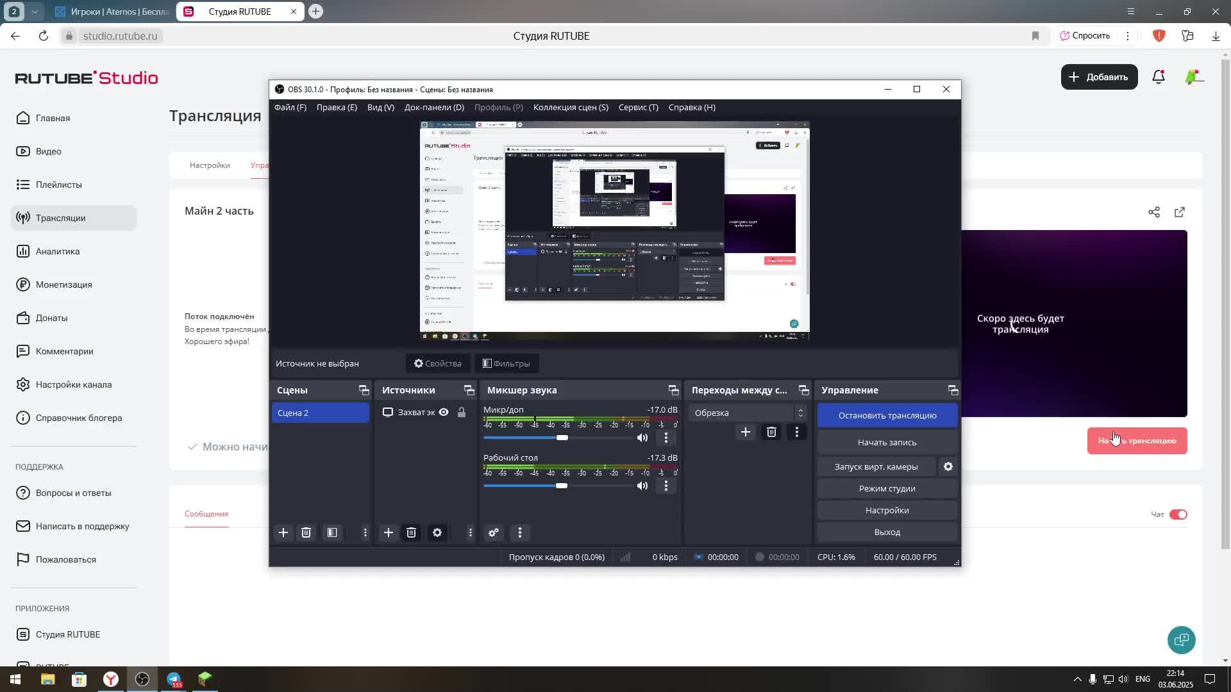Delete the selected scene with trash icon
Image resolution: width=1231 pixels, height=692 pixels.
pyautogui.click(x=306, y=533)
